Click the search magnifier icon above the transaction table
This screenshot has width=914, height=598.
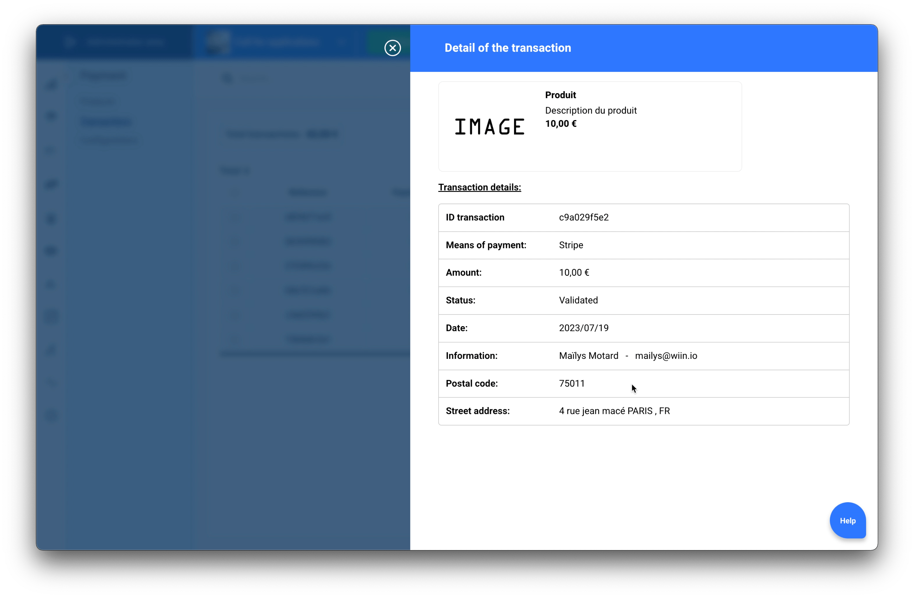(227, 78)
